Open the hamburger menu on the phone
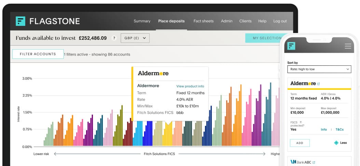The height and width of the screenshot is (166, 360). [x=348, y=46]
